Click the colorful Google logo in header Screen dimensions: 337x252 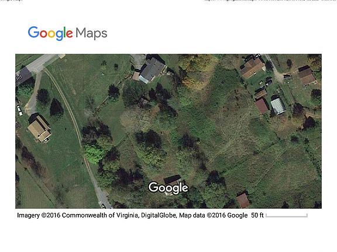pyautogui.click(x=50, y=33)
